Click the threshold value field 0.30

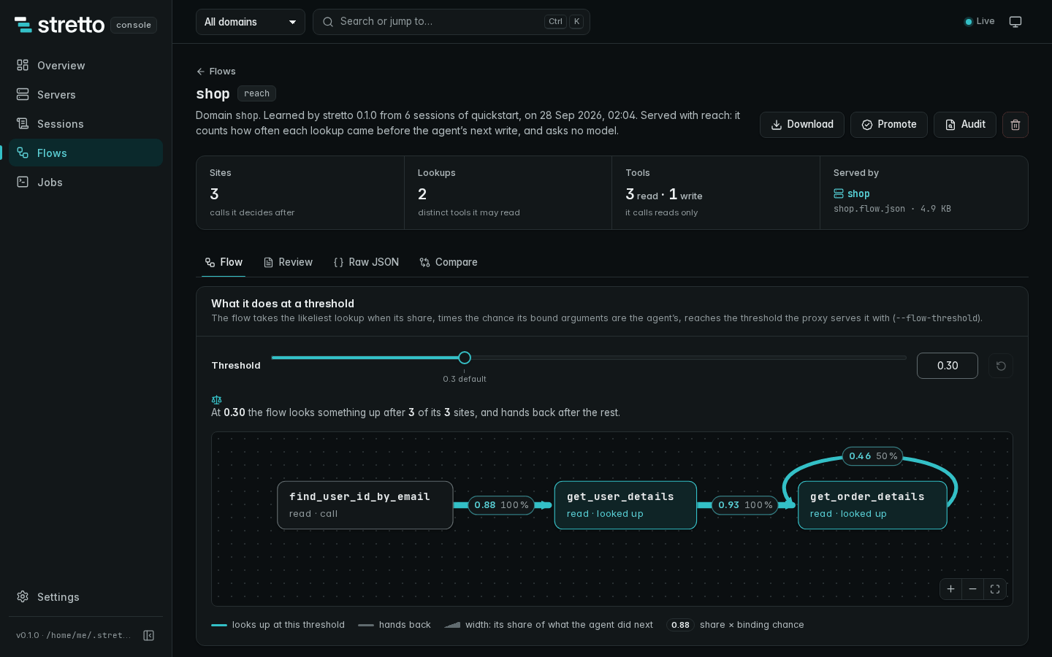coord(948,366)
